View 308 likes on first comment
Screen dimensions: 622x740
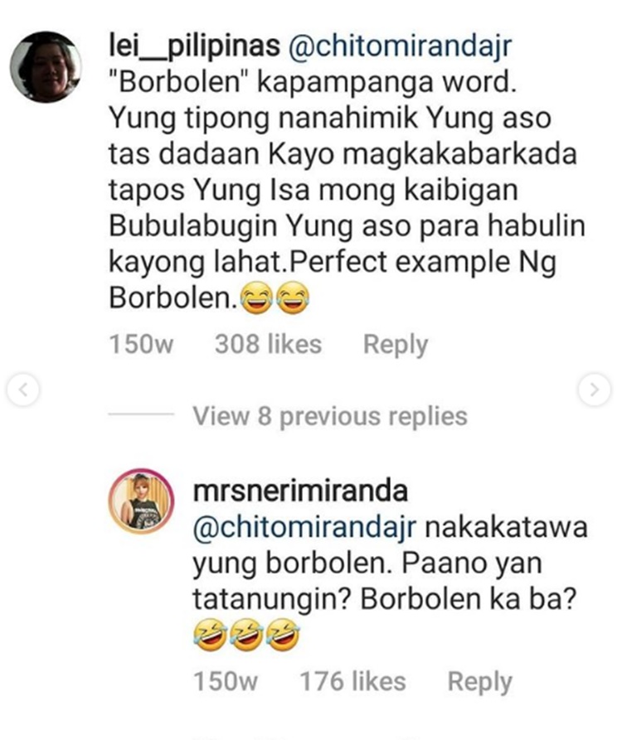pos(268,344)
